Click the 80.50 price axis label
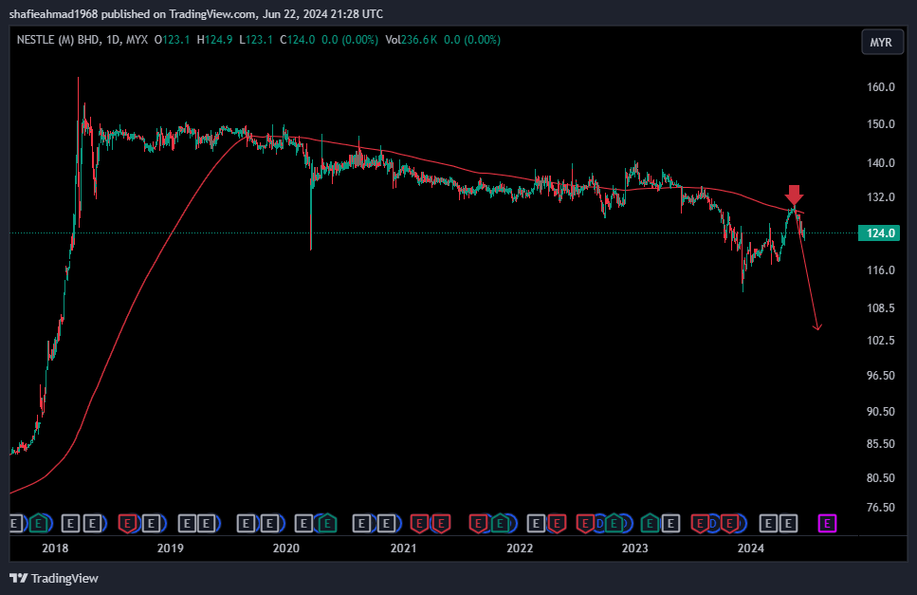Viewport: 917px width, 595px height. tap(881, 477)
